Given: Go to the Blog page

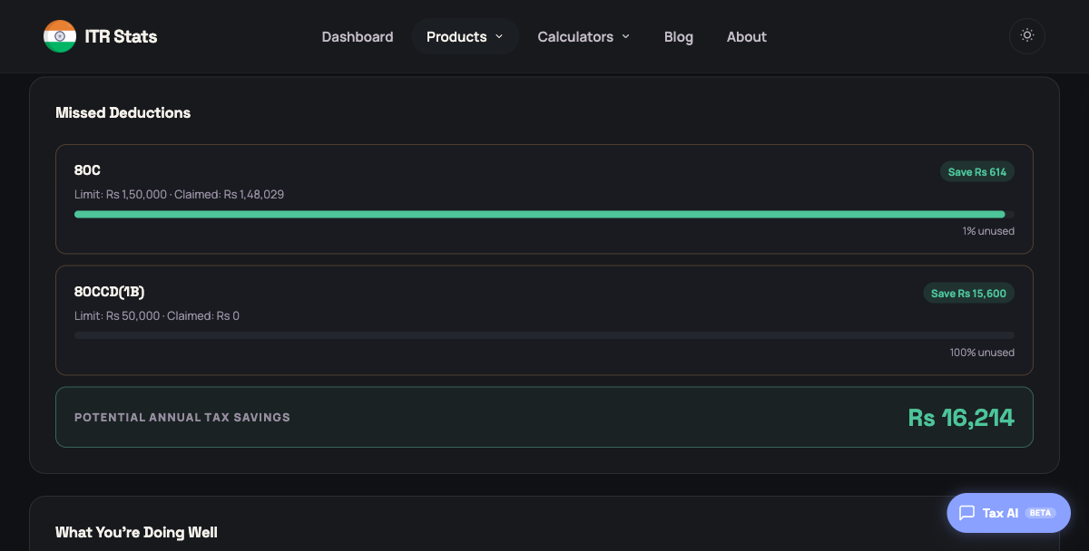Looking at the screenshot, I should [x=679, y=37].
